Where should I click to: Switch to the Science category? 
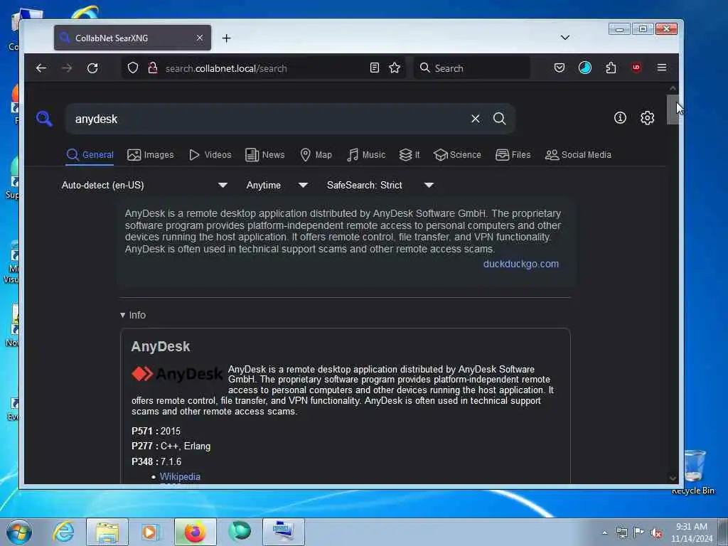(x=457, y=154)
